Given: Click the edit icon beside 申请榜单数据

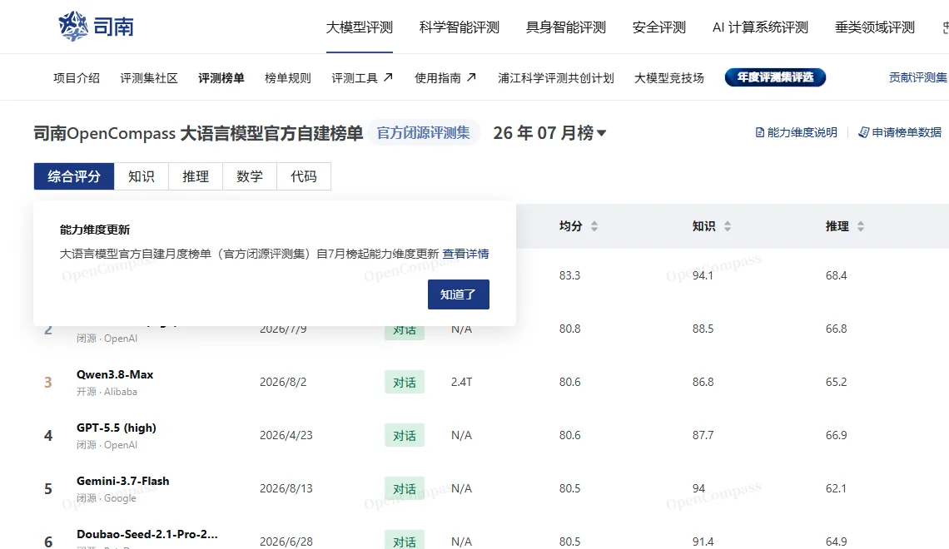Looking at the screenshot, I should (x=863, y=132).
